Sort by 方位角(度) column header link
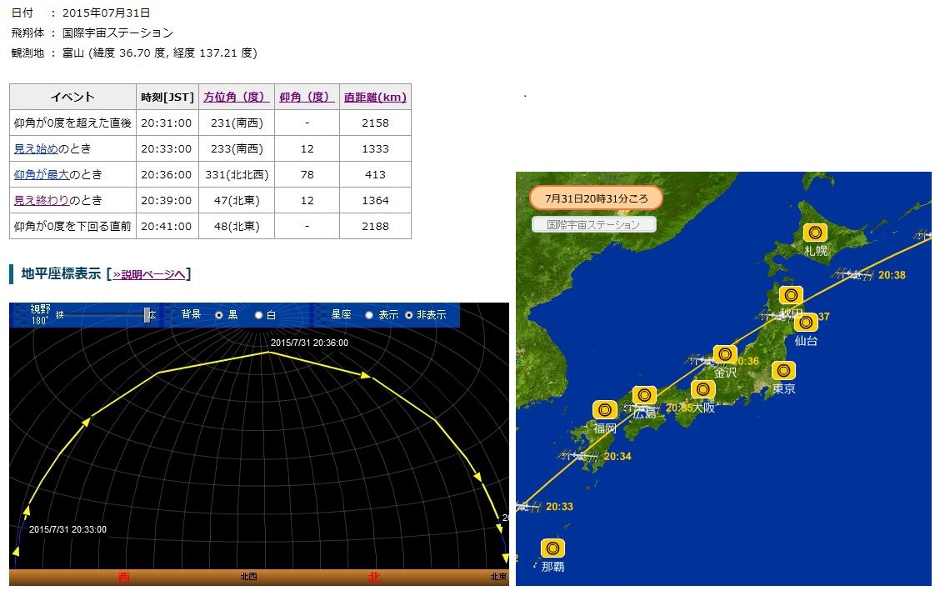This screenshot has height=596, width=940. click(236, 98)
